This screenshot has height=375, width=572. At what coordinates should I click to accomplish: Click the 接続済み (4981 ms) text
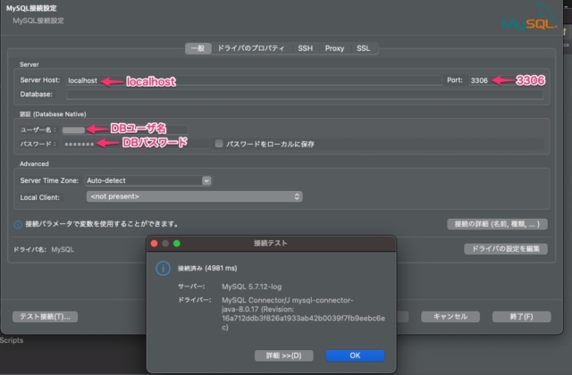tap(207, 268)
